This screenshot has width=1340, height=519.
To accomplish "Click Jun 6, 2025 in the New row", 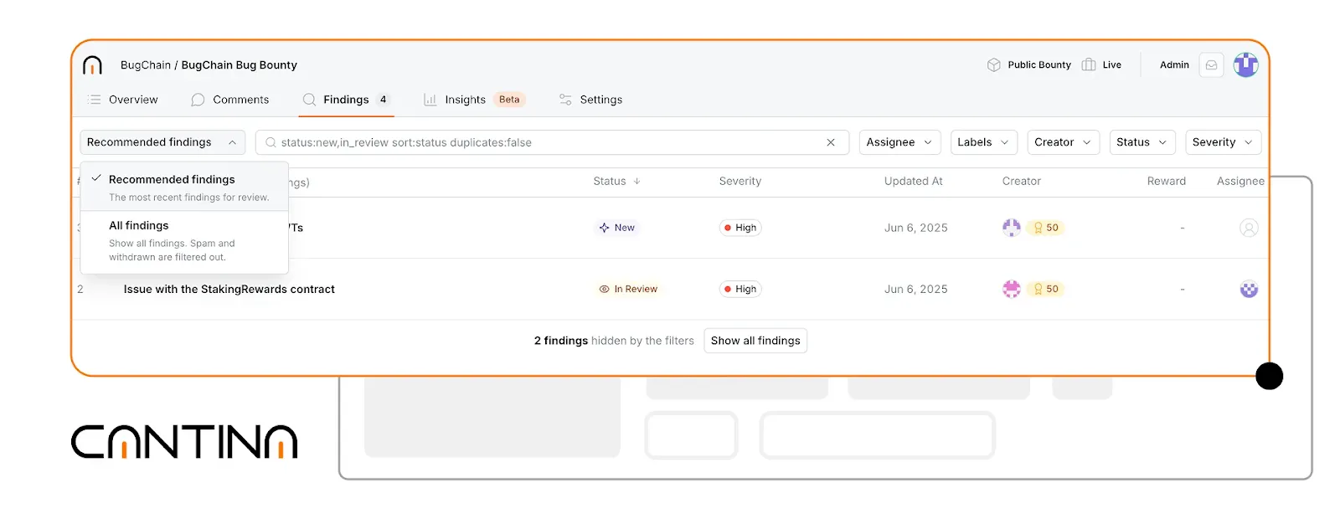I will coord(916,228).
